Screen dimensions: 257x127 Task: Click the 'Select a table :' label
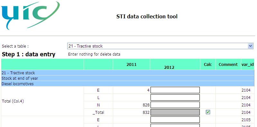15,46
